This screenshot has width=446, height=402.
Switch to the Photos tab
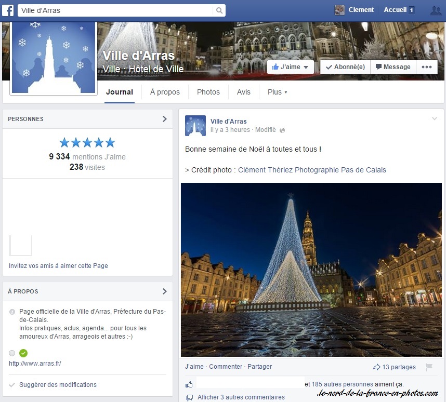pyautogui.click(x=208, y=92)
